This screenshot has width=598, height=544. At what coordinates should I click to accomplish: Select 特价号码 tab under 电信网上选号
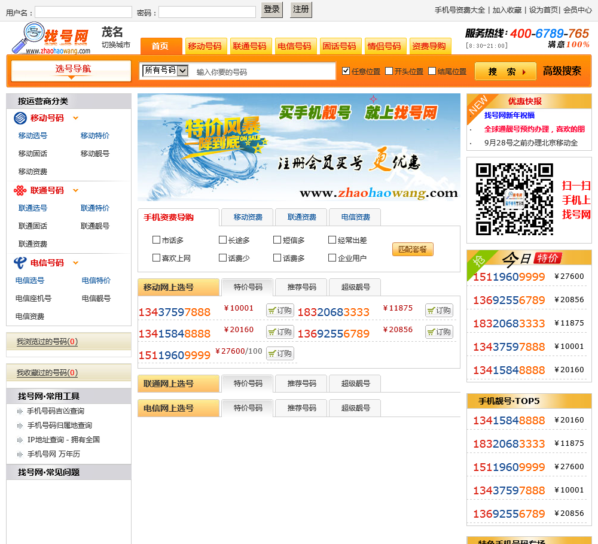(x=248, y=408)
